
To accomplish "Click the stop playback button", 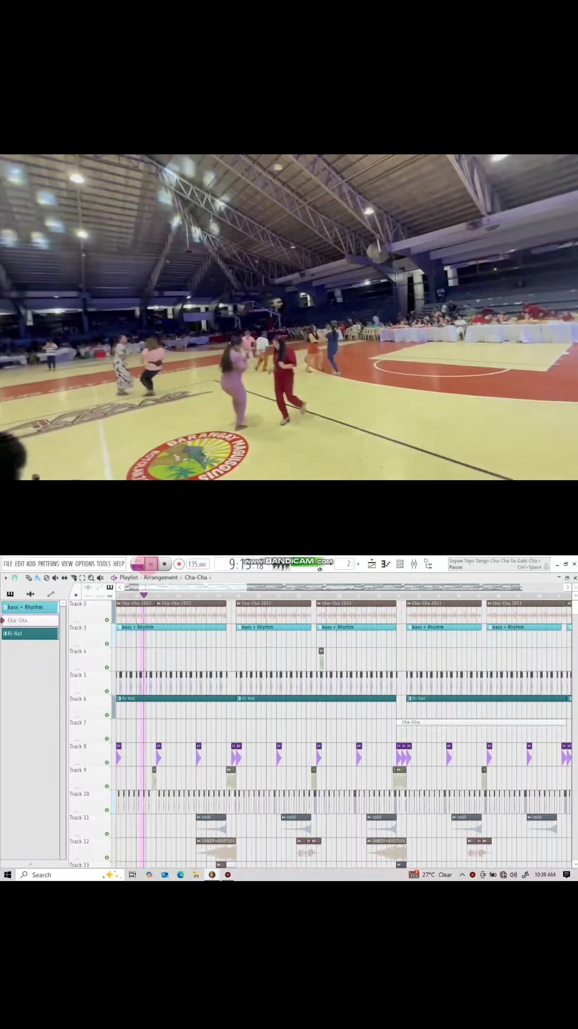I will tap(164, 564).
